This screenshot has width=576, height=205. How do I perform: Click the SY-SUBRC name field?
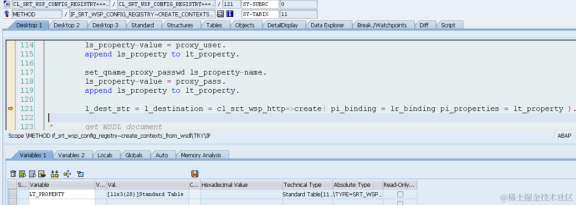coord(260,4)
